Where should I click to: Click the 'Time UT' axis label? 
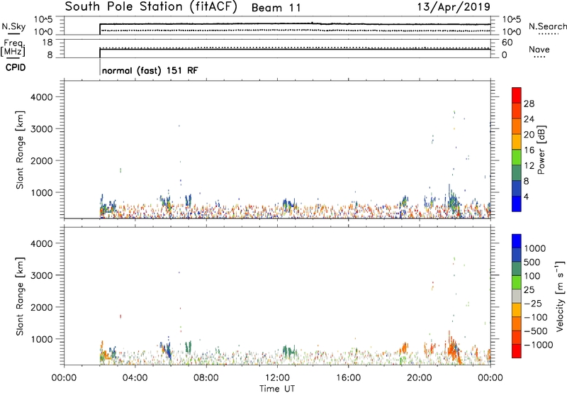coord(277,389)
